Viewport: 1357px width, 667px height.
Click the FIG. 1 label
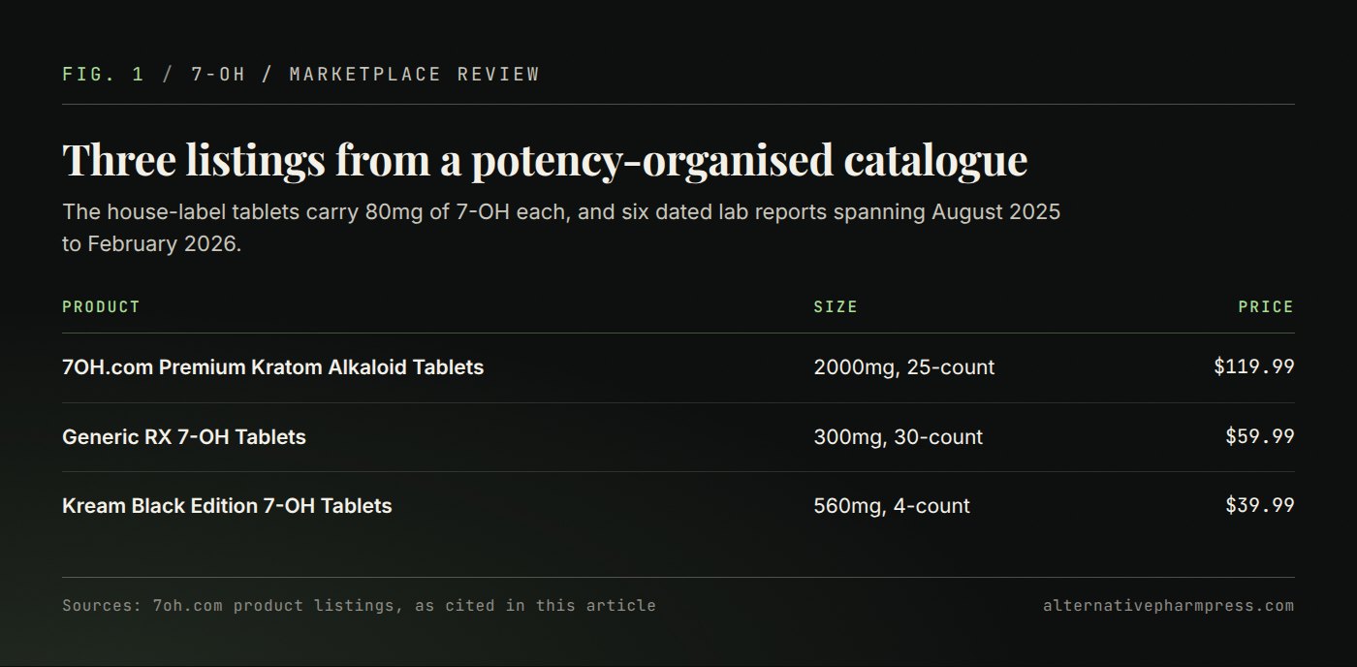[x=103, y=75]
